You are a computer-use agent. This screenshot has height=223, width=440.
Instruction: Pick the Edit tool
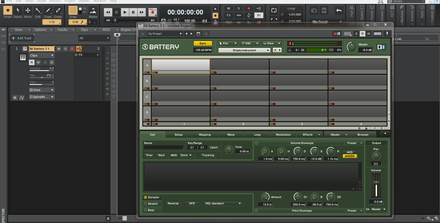click(38, 11)
